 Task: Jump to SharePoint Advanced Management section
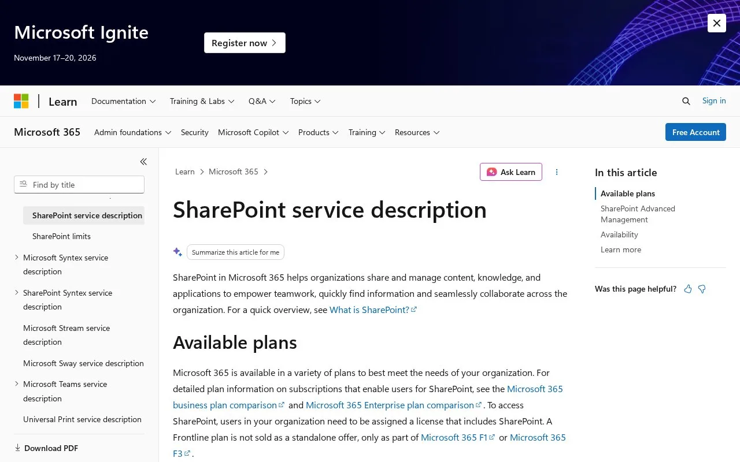pyautogui.click(x=638, y=214)
